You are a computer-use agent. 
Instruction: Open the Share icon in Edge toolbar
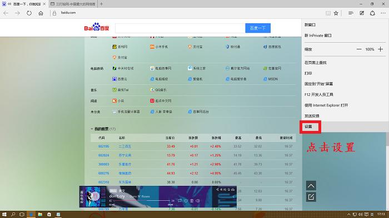(x=372, y=13)
